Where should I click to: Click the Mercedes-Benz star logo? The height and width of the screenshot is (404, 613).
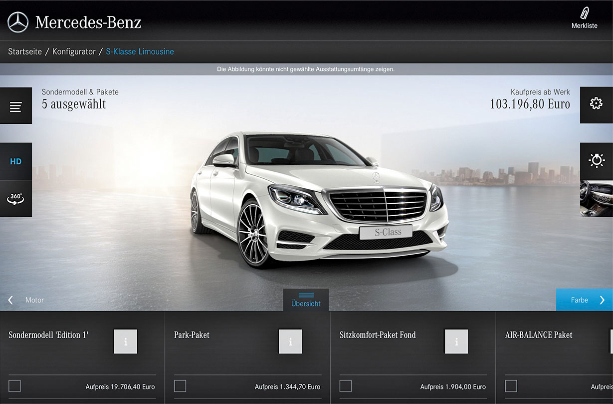click(18, 22)
